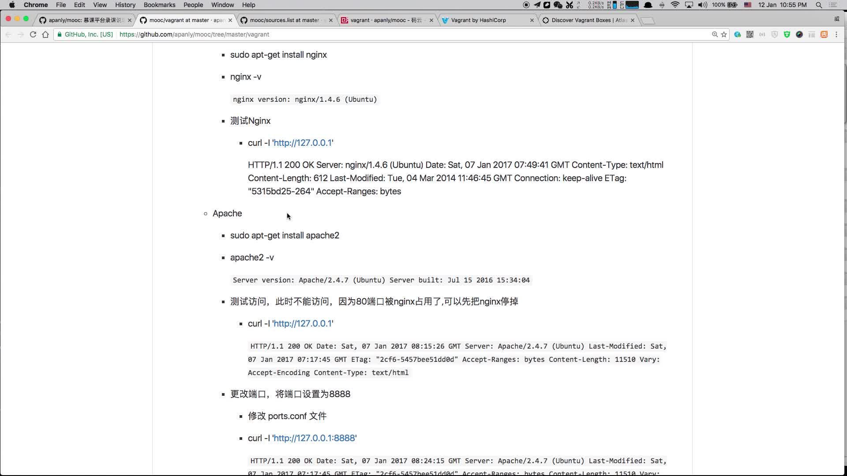847x476 pixels.
Task: Bookmark this page with star icon
Action: [x=724, y=34]
